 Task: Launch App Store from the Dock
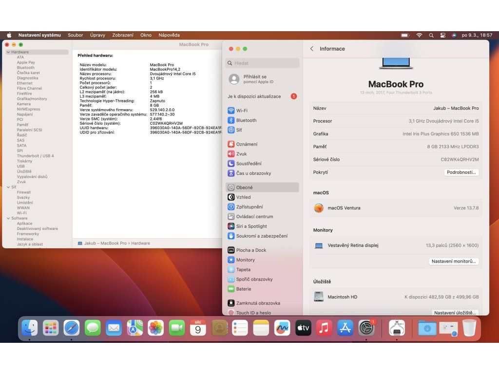tap(345, 328)
